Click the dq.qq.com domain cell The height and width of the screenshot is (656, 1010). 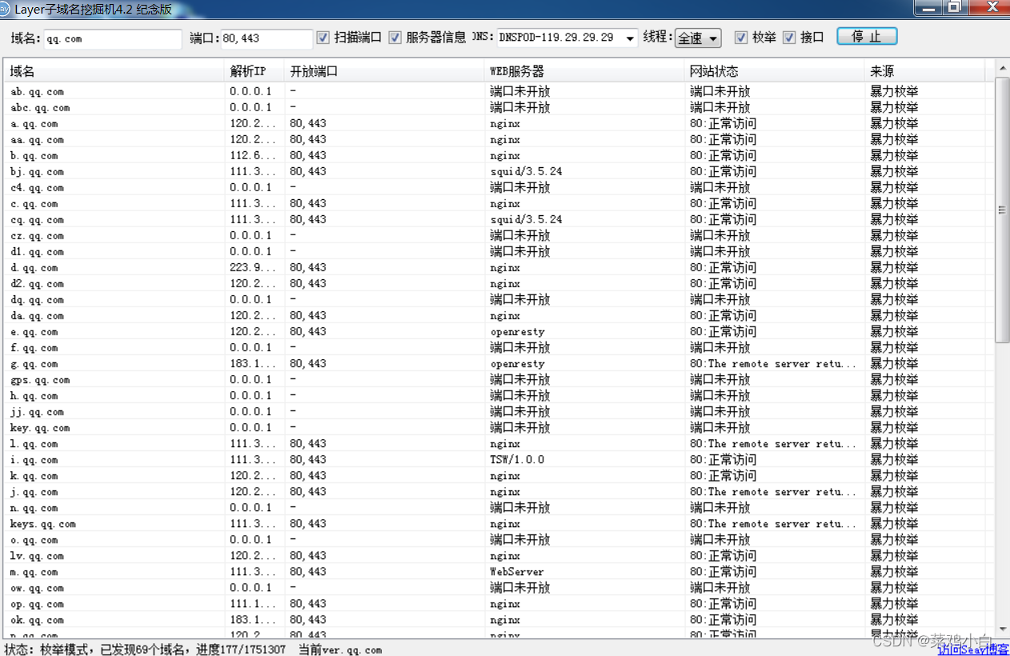37,300
